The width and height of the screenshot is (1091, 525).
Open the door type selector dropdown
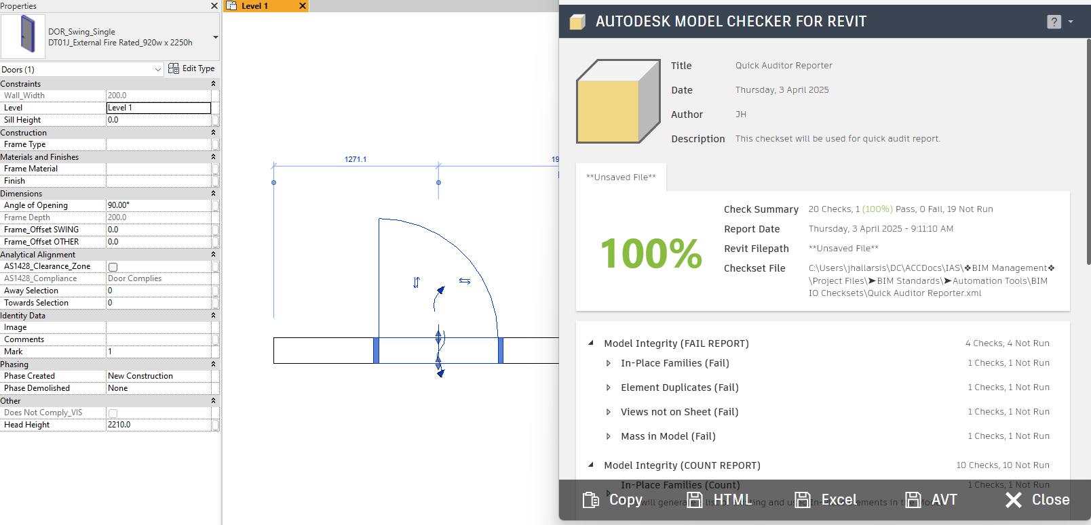(x=216, y=37)
